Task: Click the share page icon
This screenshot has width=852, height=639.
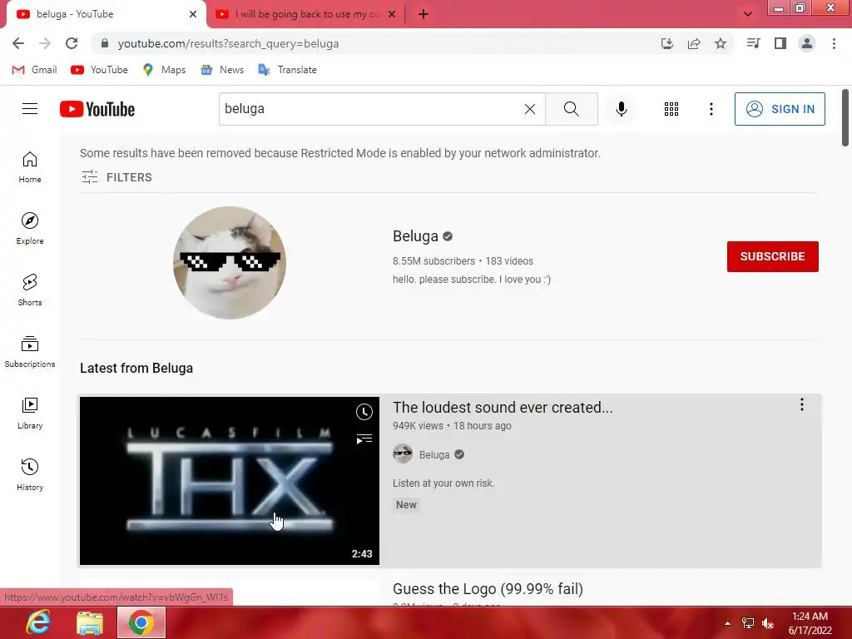Action: pos(694,43)
